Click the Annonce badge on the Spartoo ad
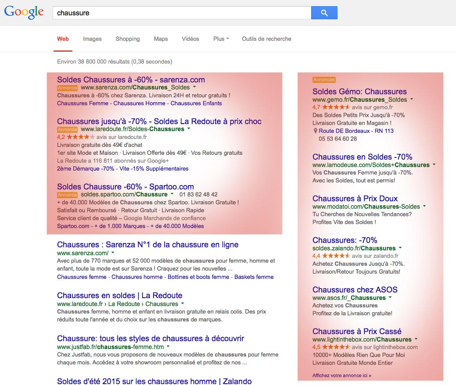Screen dimensions: 456x385 point(67,195)
